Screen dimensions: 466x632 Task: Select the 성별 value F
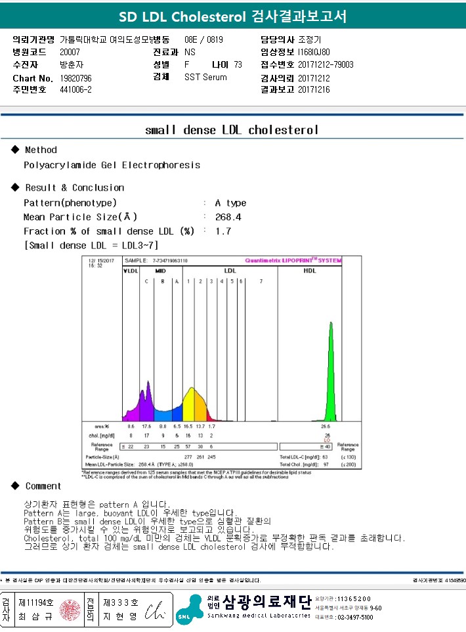pyautogui.click(x=186, y=64)
